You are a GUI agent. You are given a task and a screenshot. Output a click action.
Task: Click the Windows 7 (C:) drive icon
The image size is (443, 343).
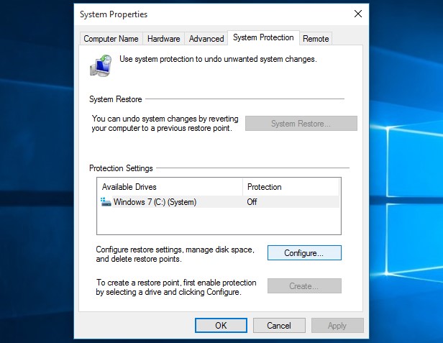coord(106,202)
